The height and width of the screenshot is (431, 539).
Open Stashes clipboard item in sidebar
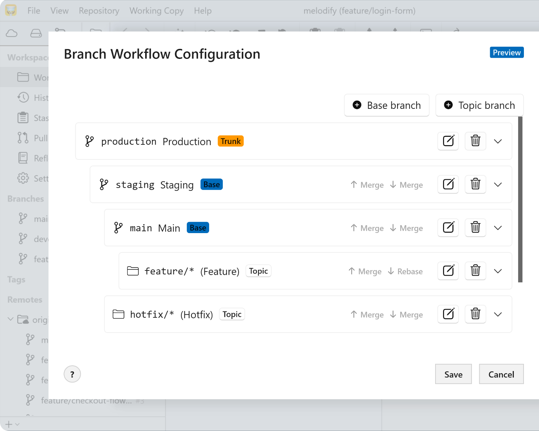pyautogui.click(x=33, y=118)
